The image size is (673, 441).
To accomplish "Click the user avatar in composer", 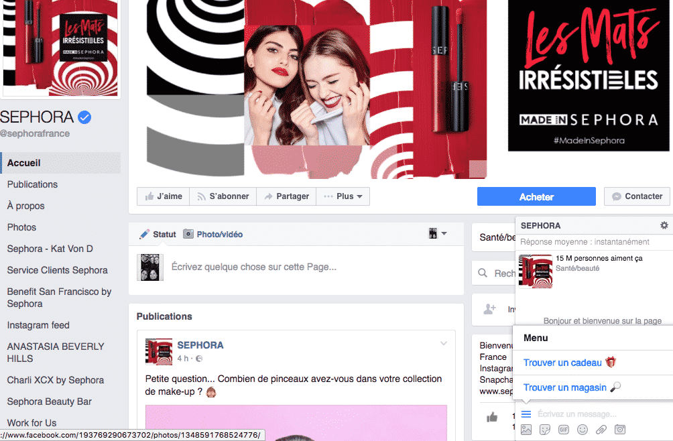I will click(x=150, y=267).
